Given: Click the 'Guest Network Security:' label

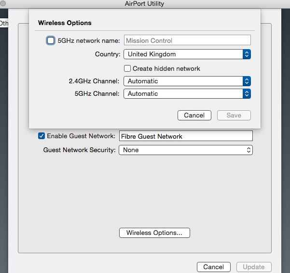Looking at the screenshot, I should pos(79,150).
